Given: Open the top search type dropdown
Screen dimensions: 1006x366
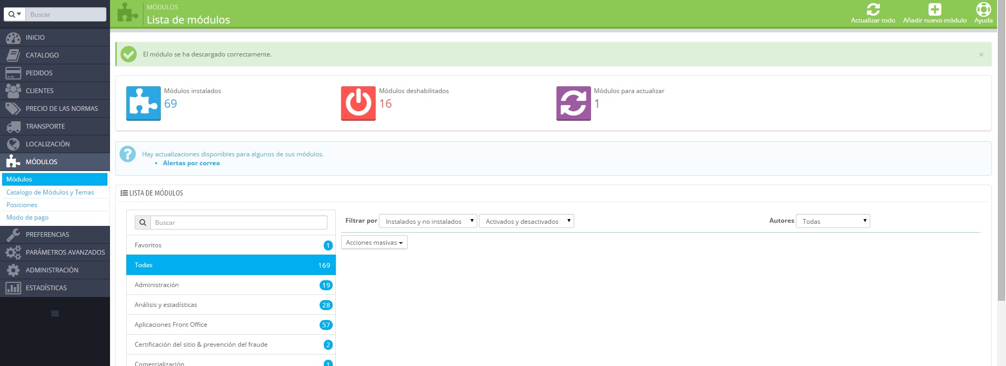Looking at the screenshot, I should pos(15,15).
